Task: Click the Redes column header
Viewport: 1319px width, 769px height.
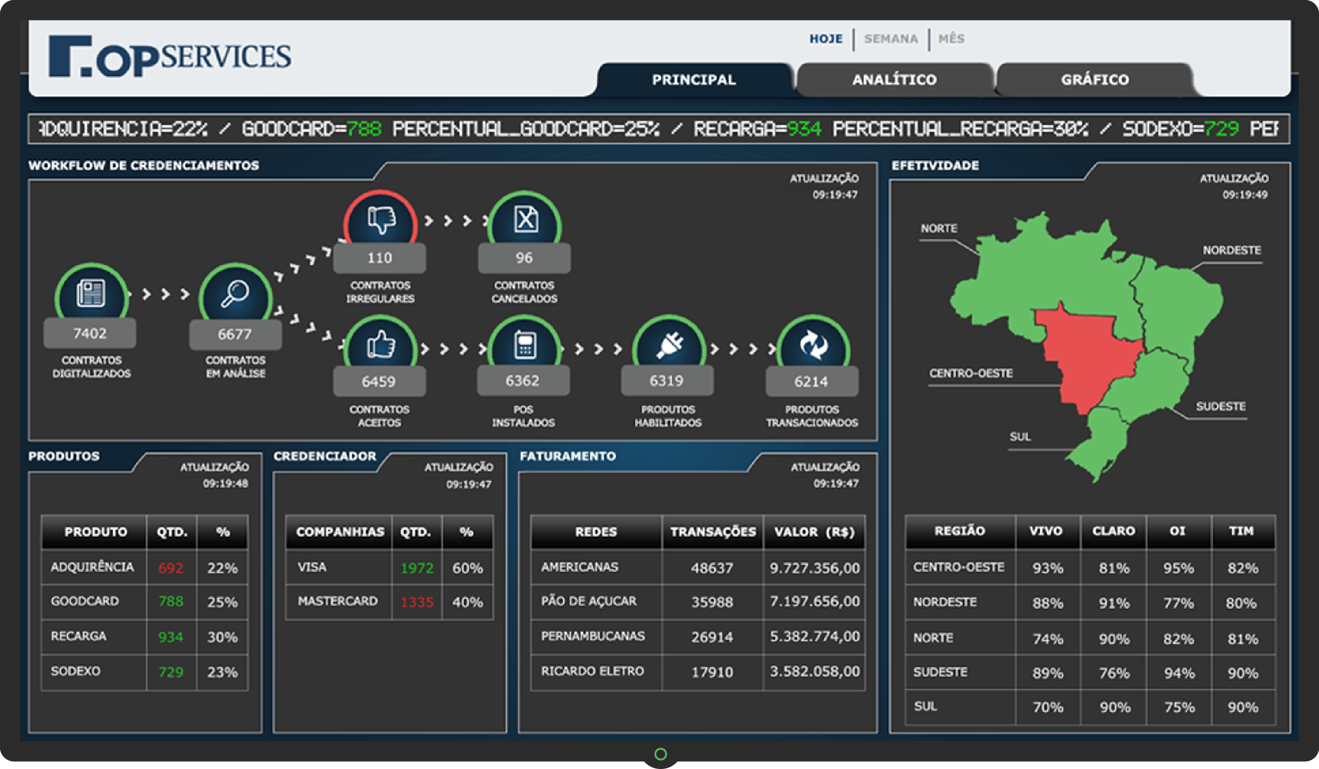Action: coord(596,532)
